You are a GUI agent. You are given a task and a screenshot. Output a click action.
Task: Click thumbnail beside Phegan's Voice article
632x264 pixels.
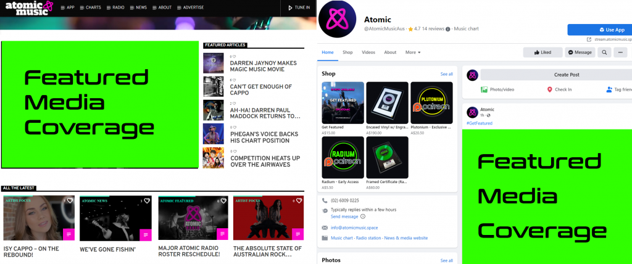pos(213,134)
